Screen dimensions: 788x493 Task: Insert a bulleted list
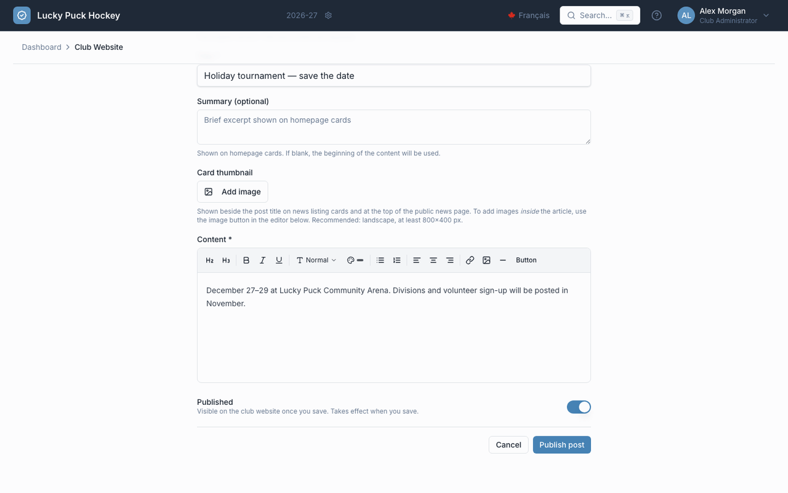(380, 260)
